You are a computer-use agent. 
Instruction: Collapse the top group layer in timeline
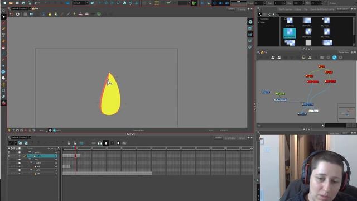[x=30, y=152]
